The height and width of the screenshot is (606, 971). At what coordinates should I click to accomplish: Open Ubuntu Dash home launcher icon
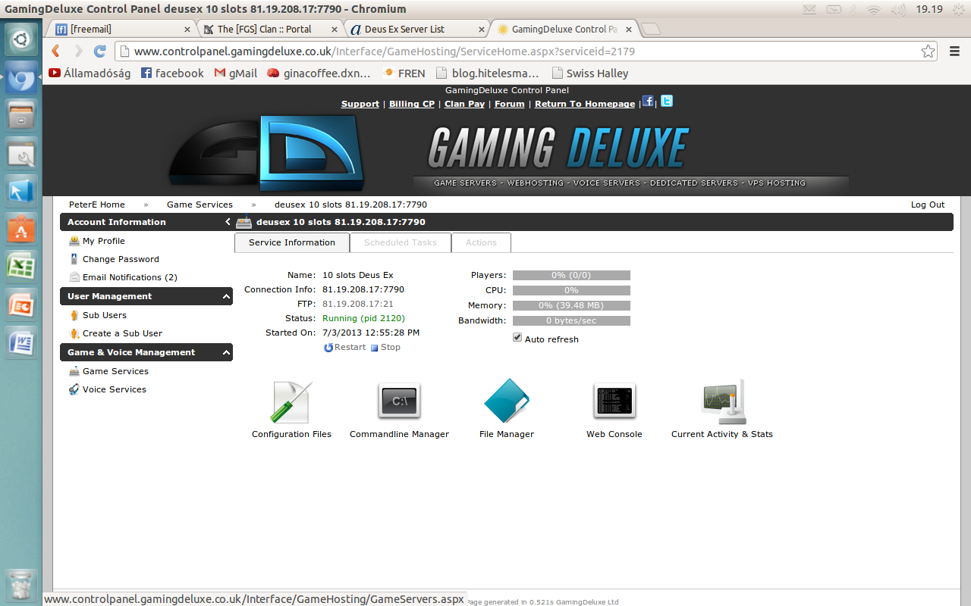tap(21, 39)
